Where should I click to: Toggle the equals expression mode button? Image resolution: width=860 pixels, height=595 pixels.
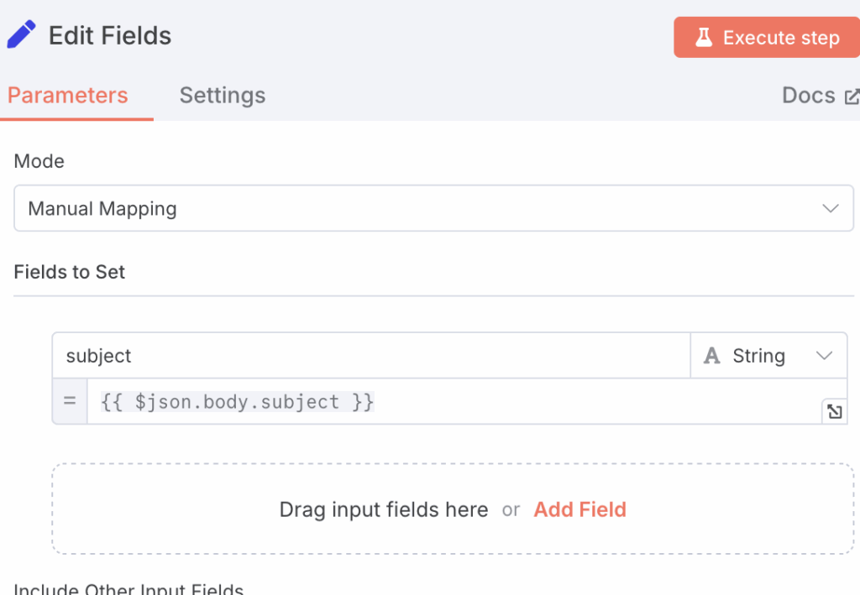click(70, 402)
